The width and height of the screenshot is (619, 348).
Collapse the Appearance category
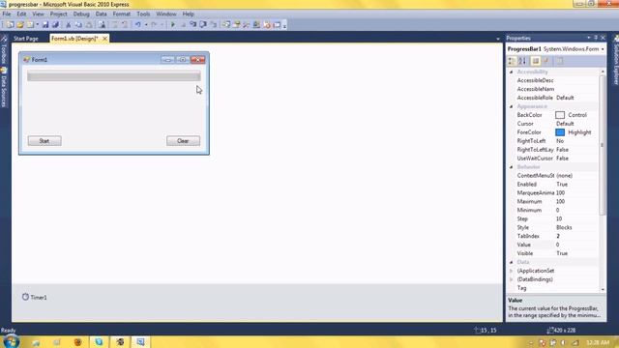click(x=512, y=106)
